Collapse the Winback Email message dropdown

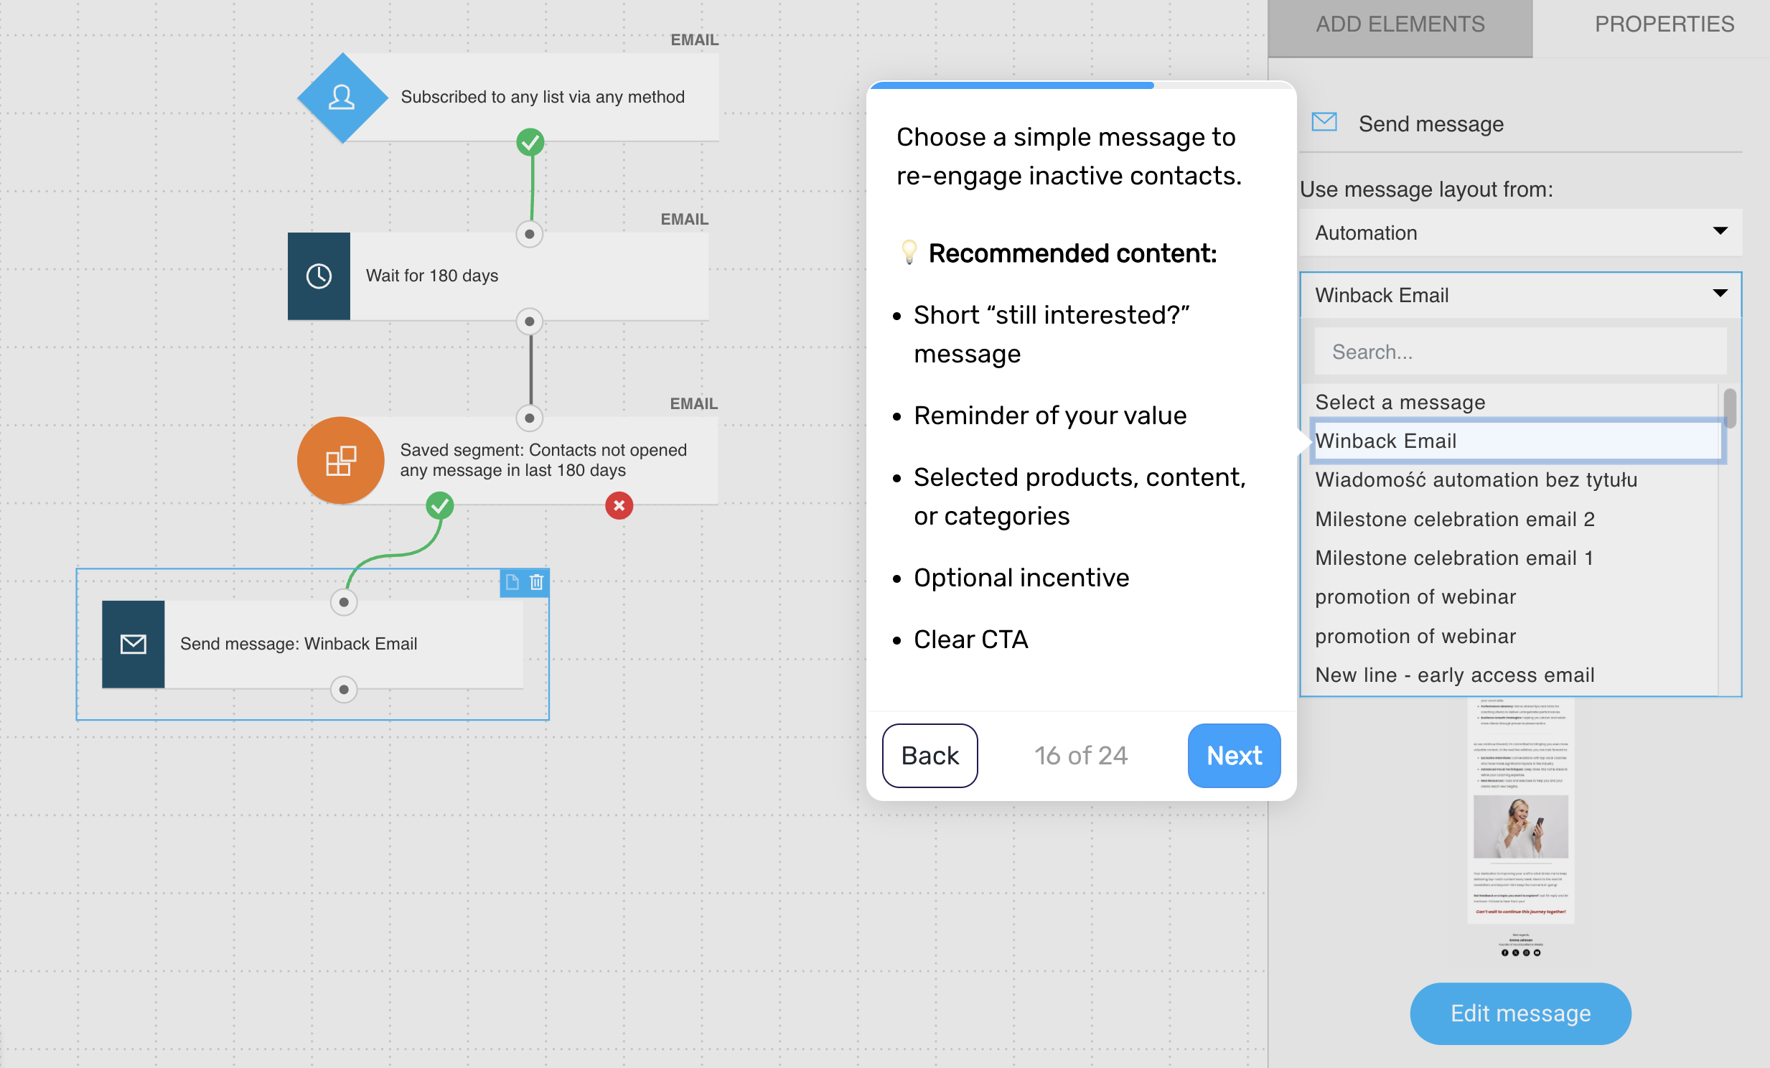(1520, 295)
